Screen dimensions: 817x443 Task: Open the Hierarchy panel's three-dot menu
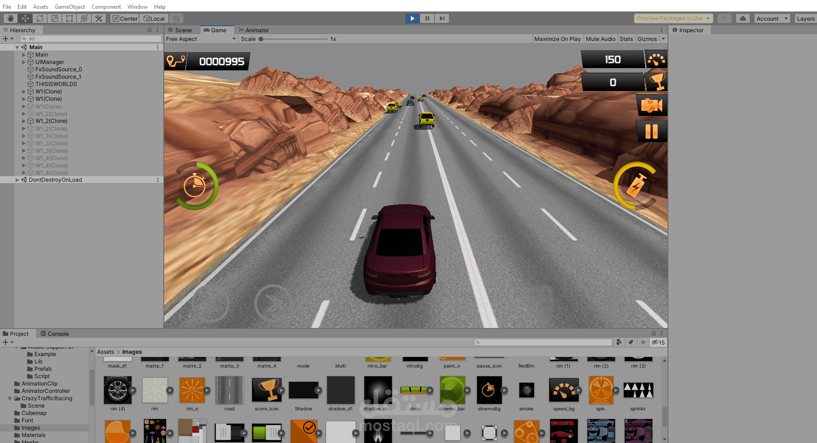point(157,30)
